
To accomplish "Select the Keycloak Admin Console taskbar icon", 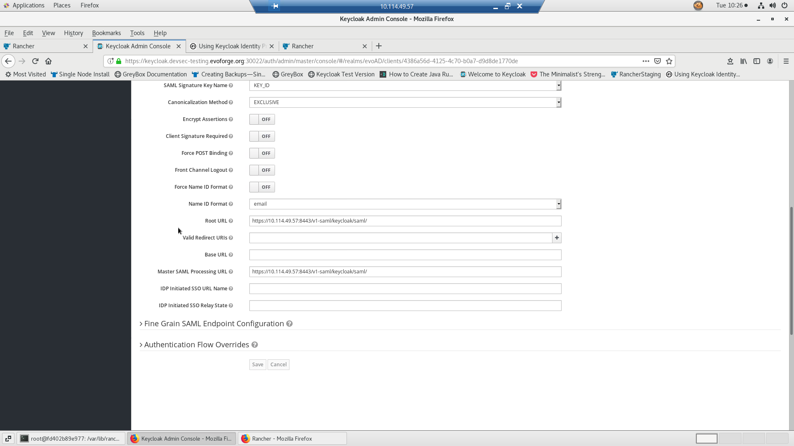I will click(x=182, y=438).
